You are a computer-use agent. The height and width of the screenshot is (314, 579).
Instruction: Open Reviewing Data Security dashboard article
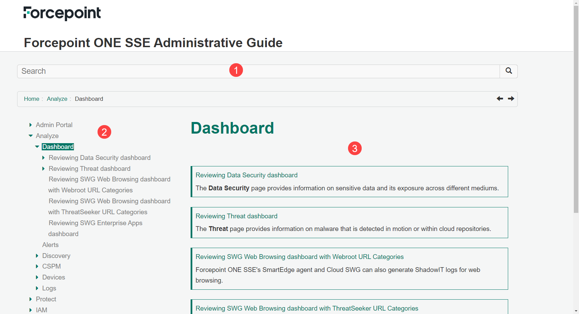[x=246, y=175]
